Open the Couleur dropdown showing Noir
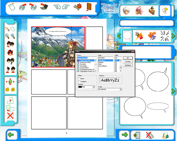Screen dimensions: 177x141 86,87
